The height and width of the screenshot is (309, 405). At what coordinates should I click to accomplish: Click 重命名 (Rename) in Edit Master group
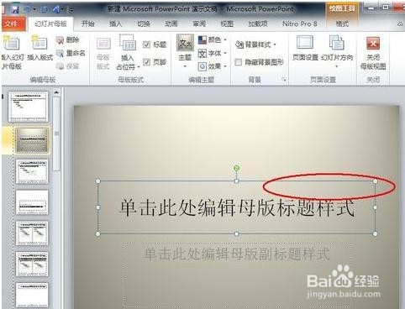(71, 53)
